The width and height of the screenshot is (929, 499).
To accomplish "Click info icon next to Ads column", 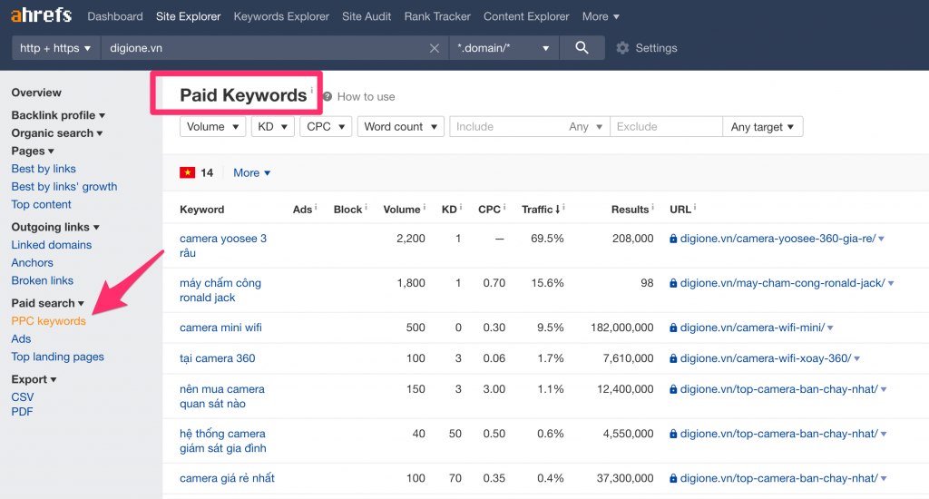I will [x=316, y=207].
